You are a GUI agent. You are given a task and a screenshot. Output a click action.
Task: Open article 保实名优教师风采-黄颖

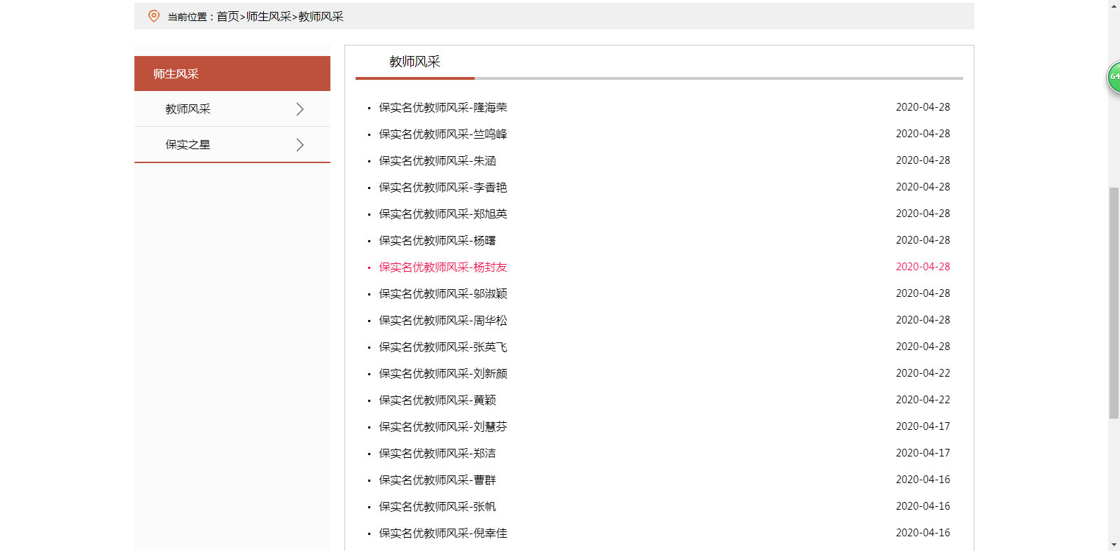click(437, 400)
